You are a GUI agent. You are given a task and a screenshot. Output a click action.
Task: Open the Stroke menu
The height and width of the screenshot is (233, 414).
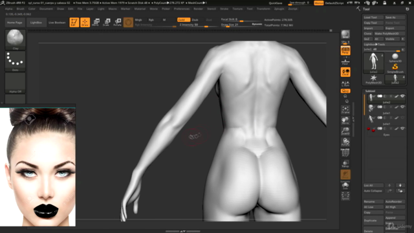224,8
